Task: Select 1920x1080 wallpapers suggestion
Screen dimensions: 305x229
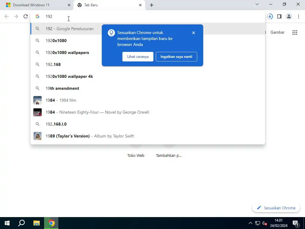Action: click(x=148, y=52)
